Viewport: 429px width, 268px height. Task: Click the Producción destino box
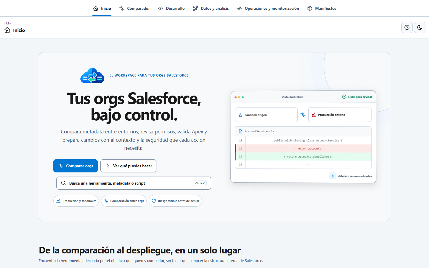coord(340,115)
